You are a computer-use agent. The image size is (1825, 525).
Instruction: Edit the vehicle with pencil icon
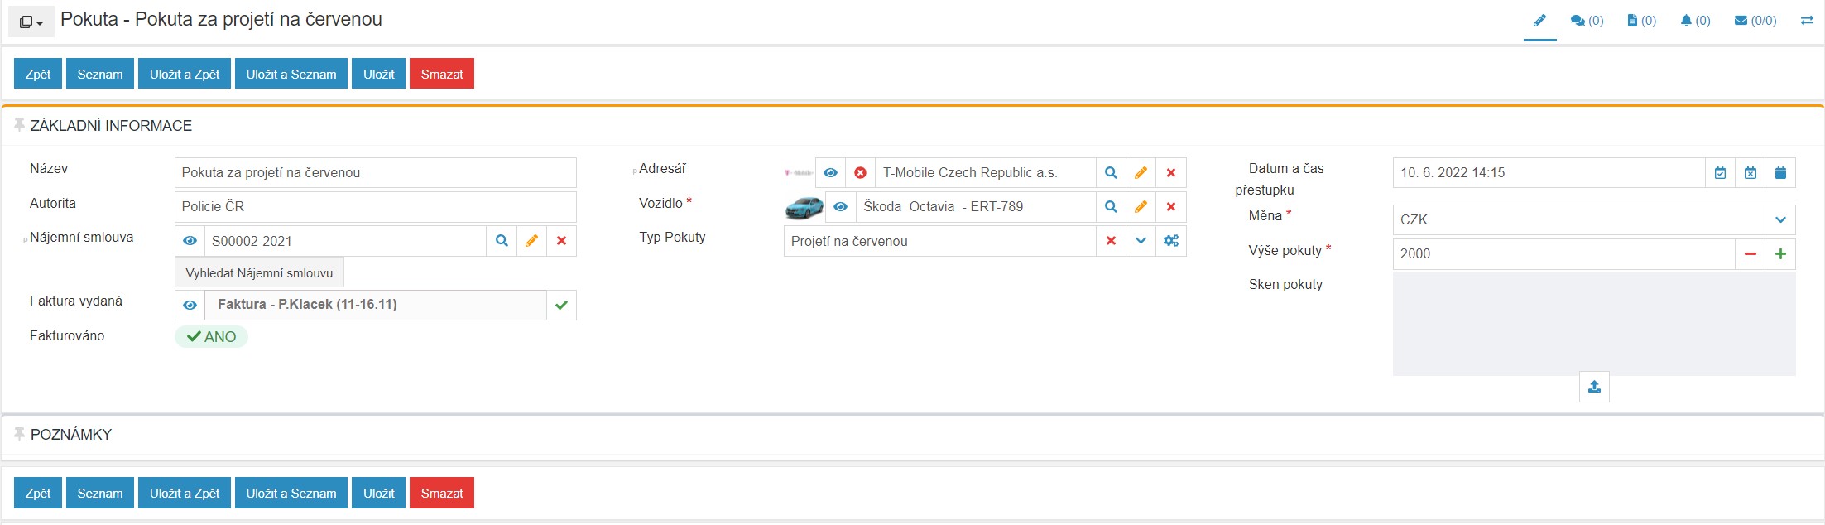[1141, 207]
